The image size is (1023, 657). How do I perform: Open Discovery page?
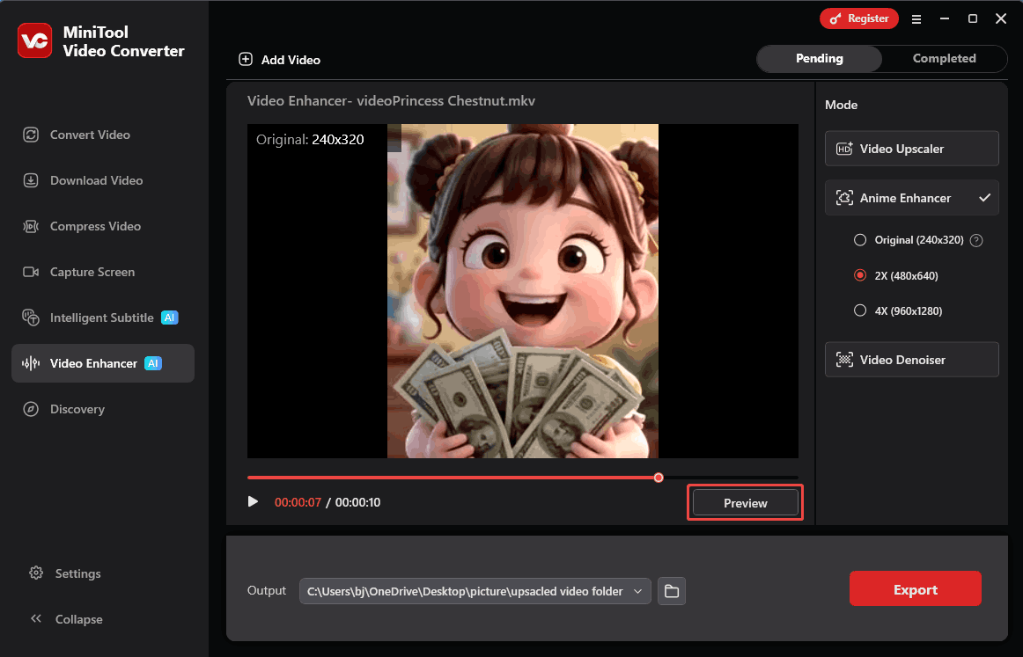pos(64,409)
